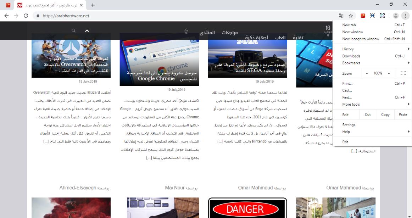Open a New incognito window
This screenshot has width=412, height=218.
pyautogui.click(x=372, y=39)
